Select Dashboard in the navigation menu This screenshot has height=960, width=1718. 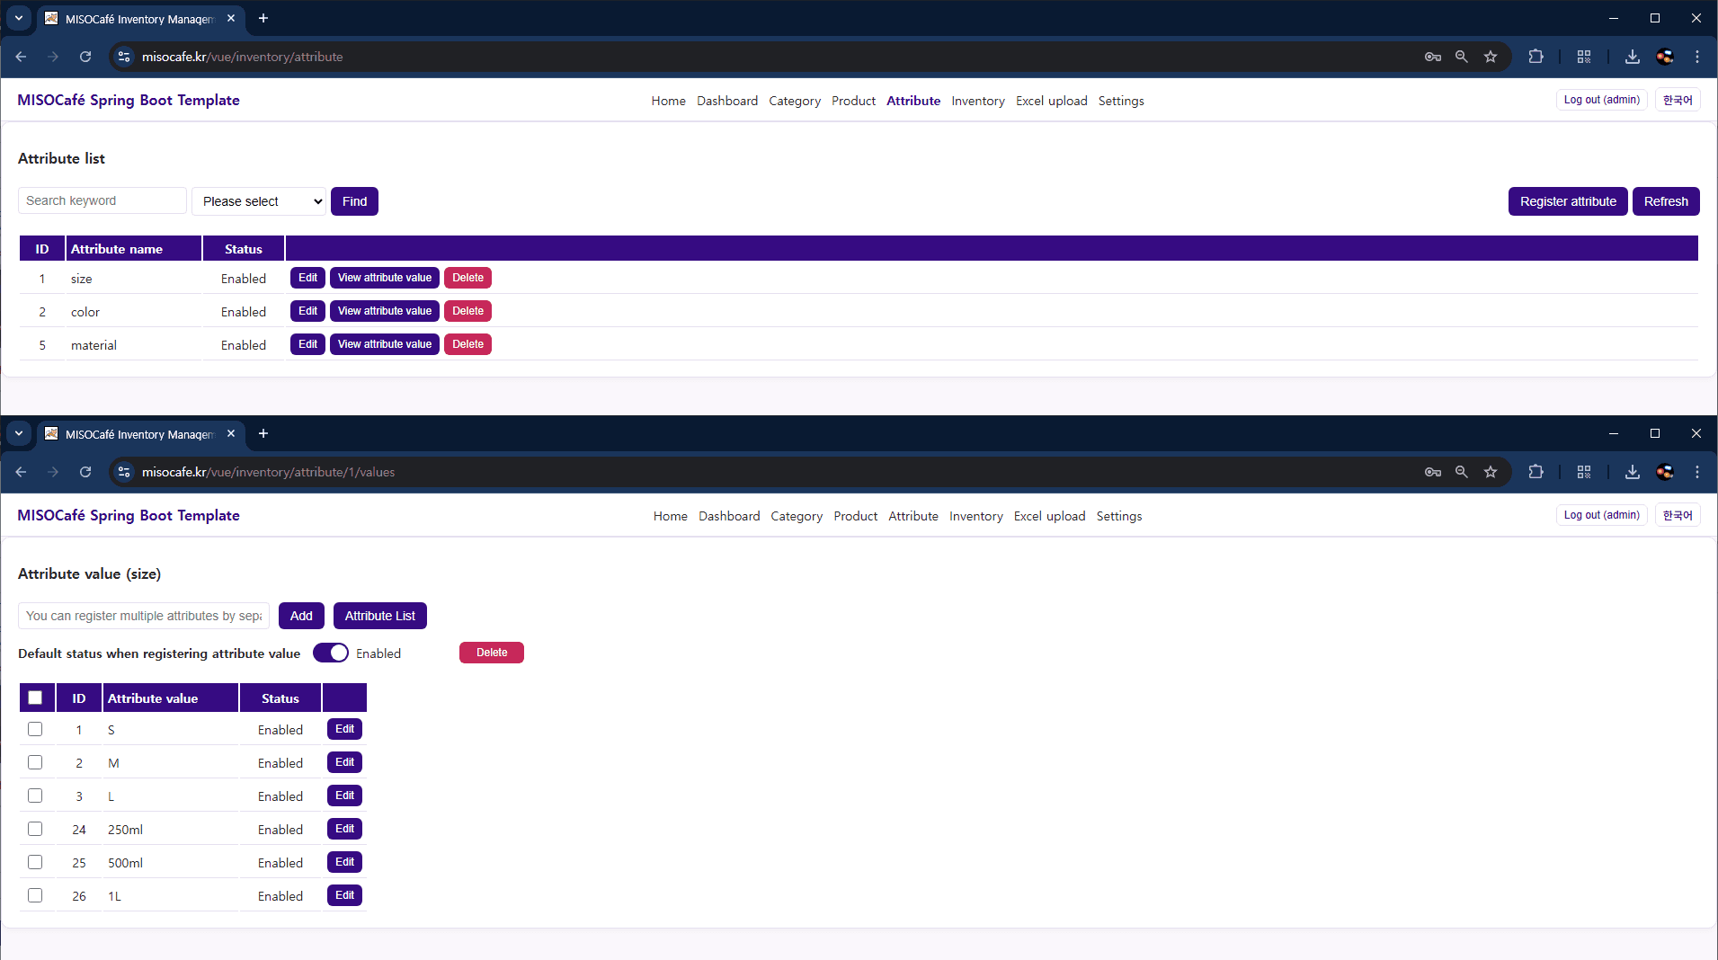(726, 101)
